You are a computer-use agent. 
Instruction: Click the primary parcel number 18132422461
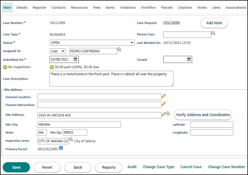click(48, 149)
